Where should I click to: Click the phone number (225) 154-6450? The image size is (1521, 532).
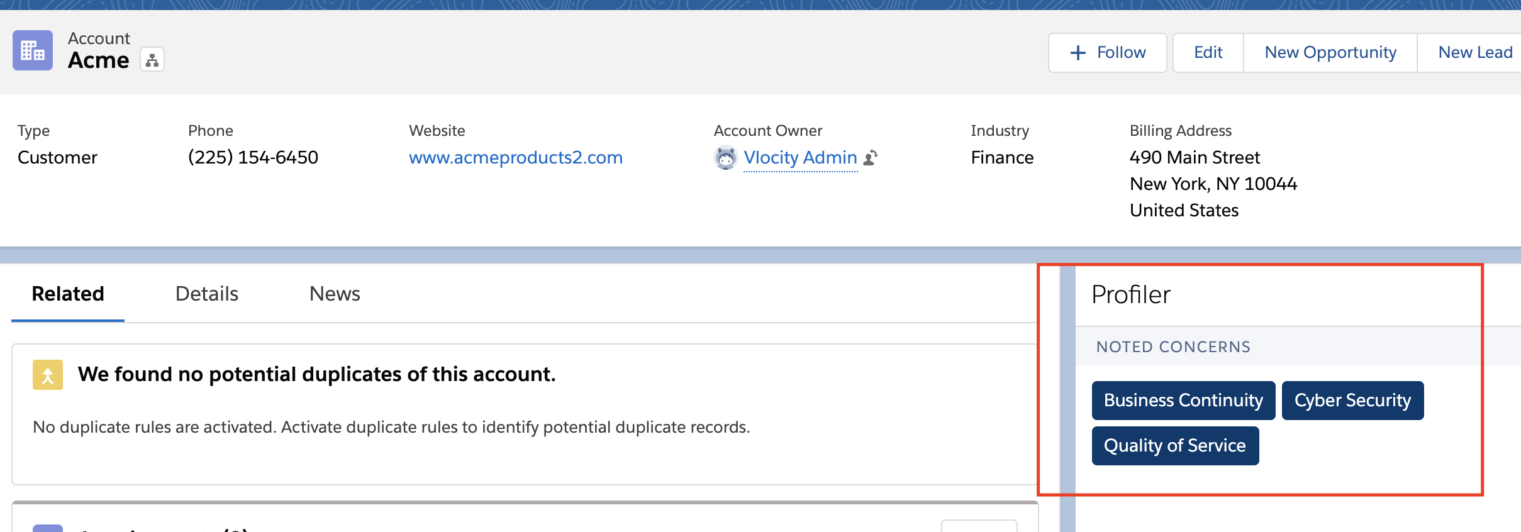(253, 157)
